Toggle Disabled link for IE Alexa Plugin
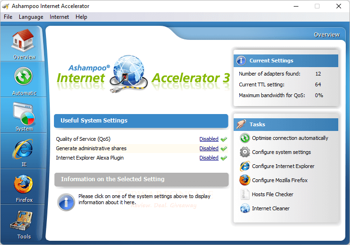 [209, 158]
